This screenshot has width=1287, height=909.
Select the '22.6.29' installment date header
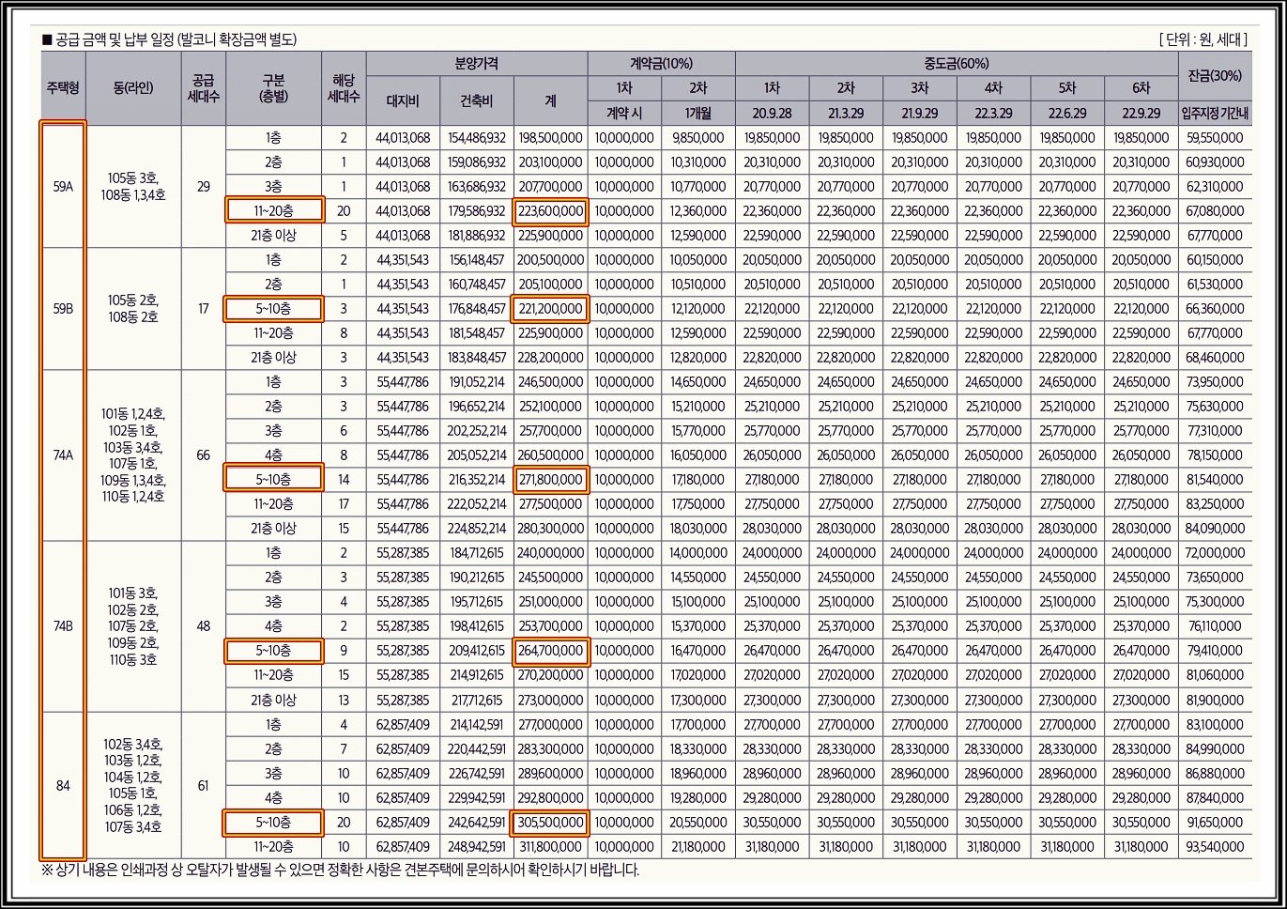pos(1067,113)
